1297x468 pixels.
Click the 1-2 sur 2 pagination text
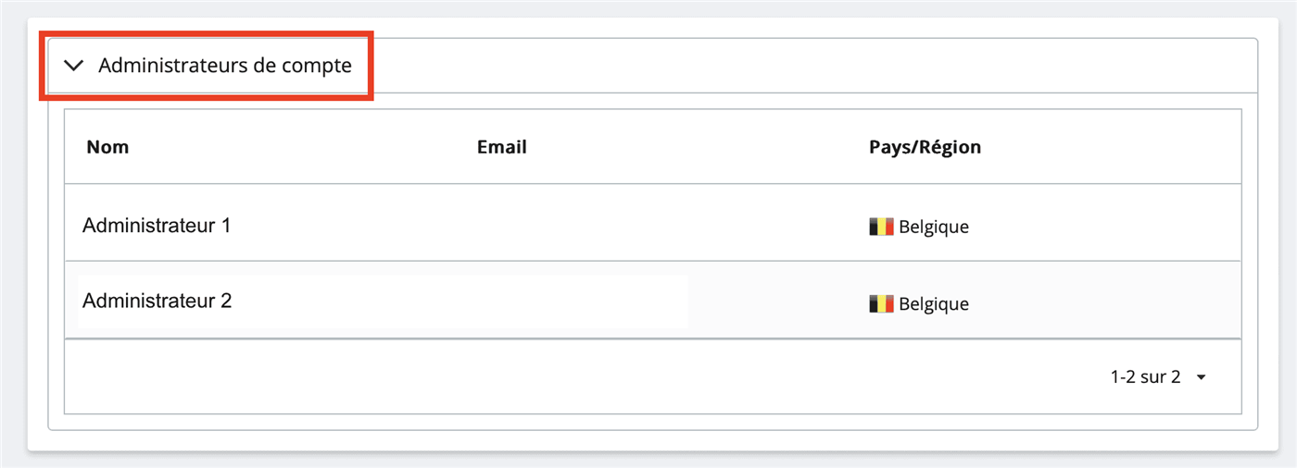1145,376
